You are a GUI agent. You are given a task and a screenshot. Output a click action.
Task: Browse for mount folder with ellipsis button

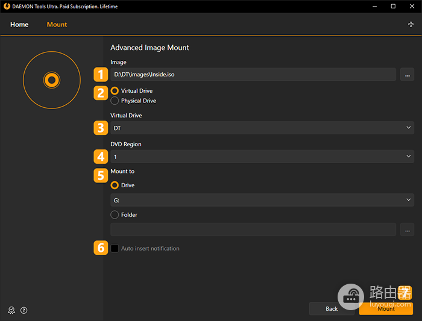(407, 229)
